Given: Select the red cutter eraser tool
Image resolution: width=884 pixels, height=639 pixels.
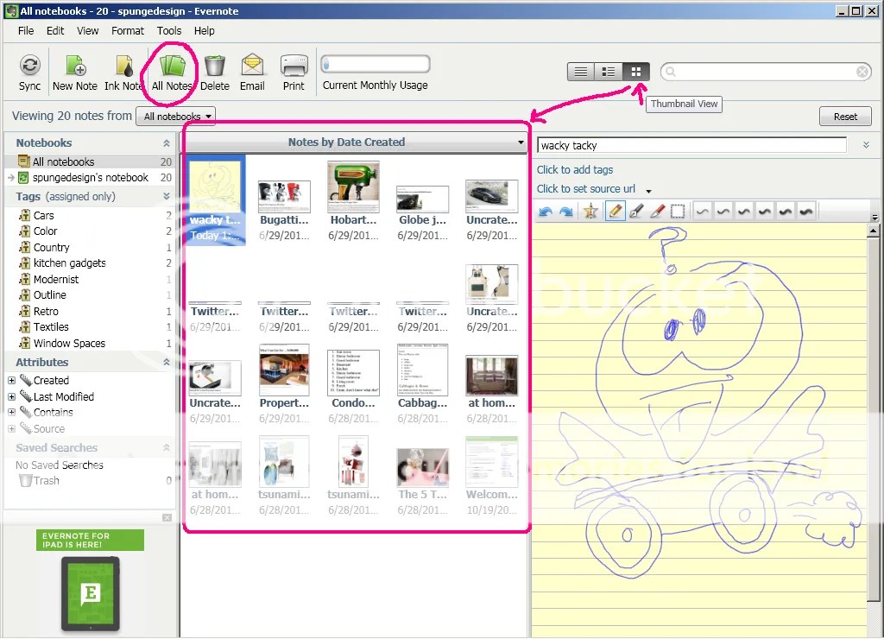Looking at the screenshot, I should tap(657, 212).
